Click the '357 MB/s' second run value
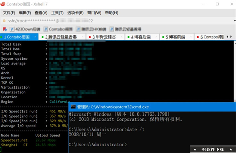The image size is (236, 153). pyautogui.click(x=58, y=116)
